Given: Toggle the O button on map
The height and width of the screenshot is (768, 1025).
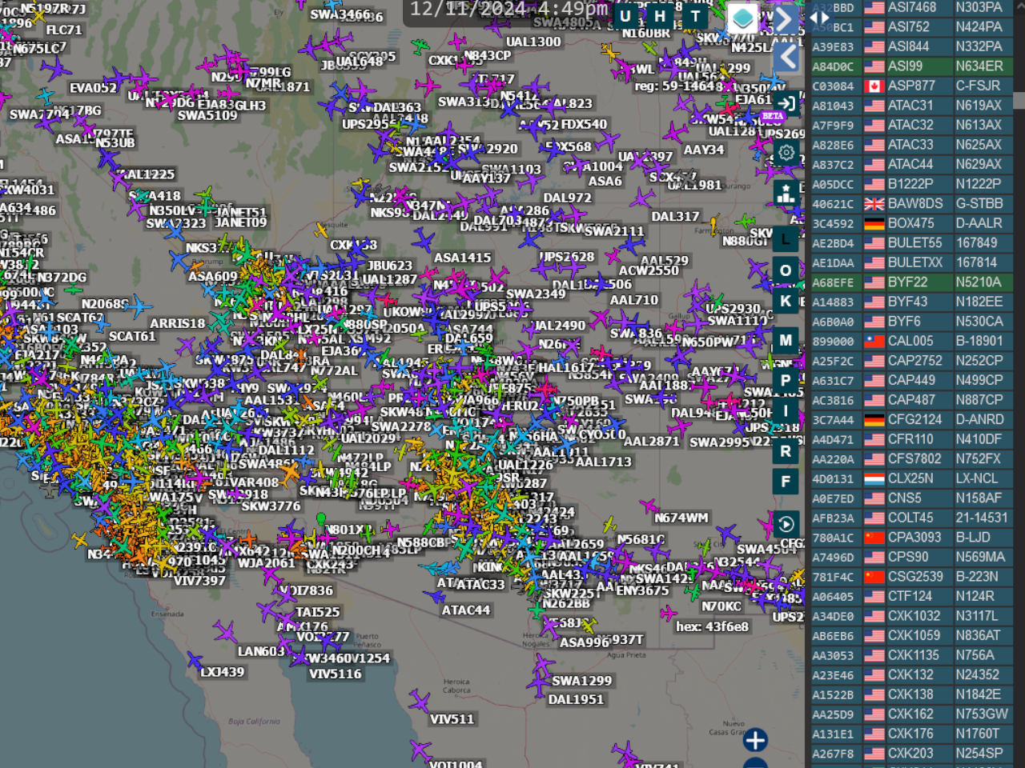Looking at the screenshot, I should coord(786,270).
